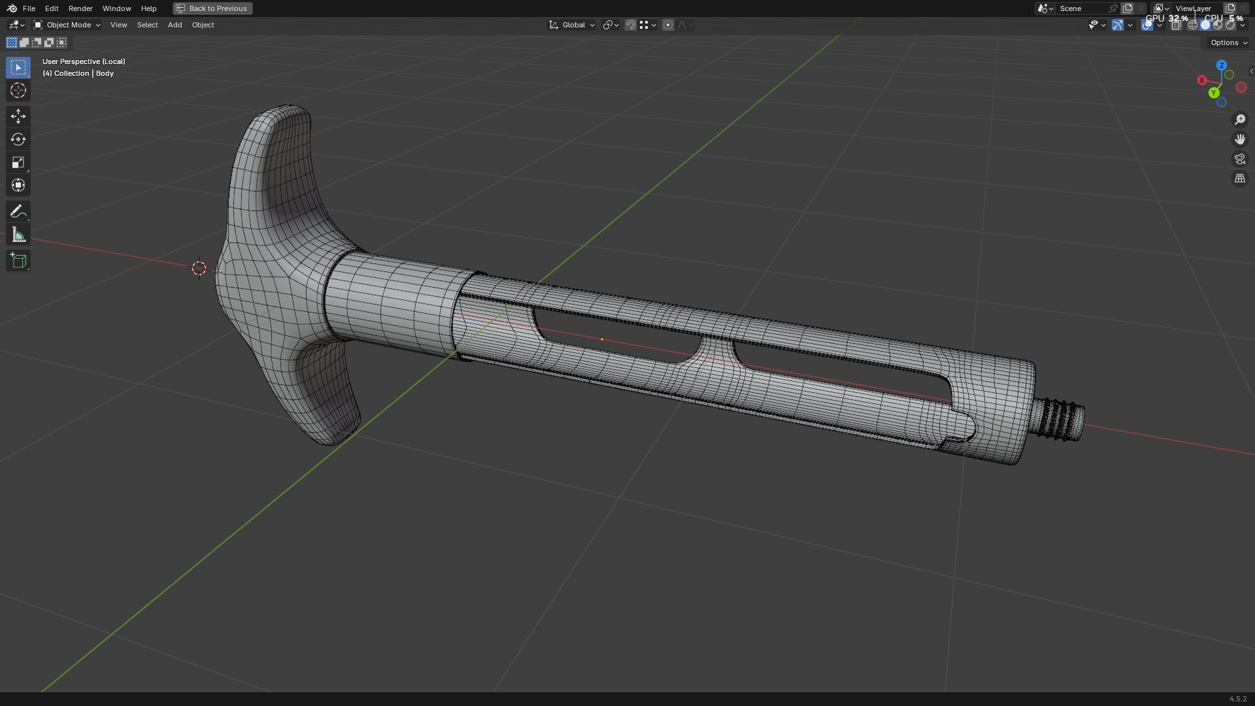The height and width of the screenshot is (706, 1255).
Task: Switch to Material Preview shading
Action: tap(1218, 25)
